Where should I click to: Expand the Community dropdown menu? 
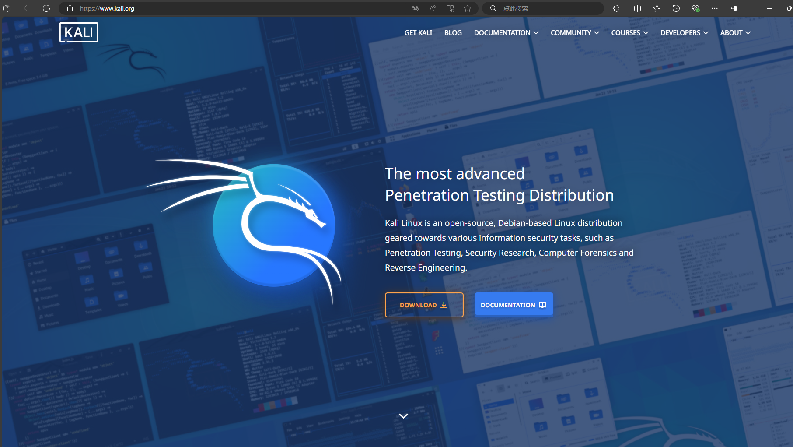click(x=575, y=33)
